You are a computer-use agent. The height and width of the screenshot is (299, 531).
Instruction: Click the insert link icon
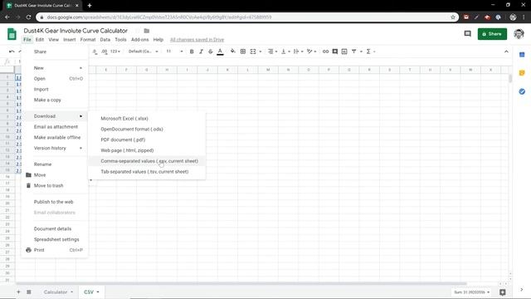pyautogui.click(x=325, y=51)
